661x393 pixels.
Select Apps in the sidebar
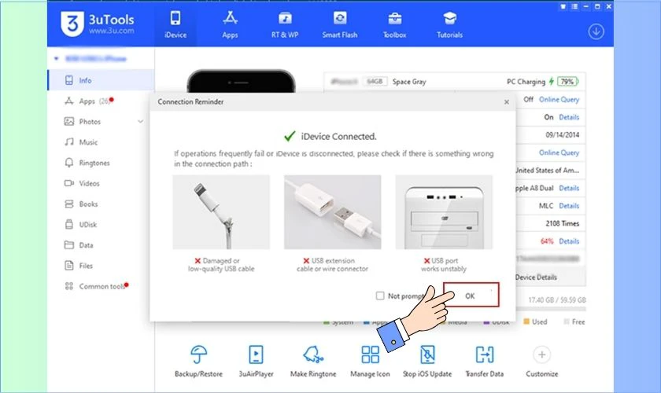click(x=102, y=101)
